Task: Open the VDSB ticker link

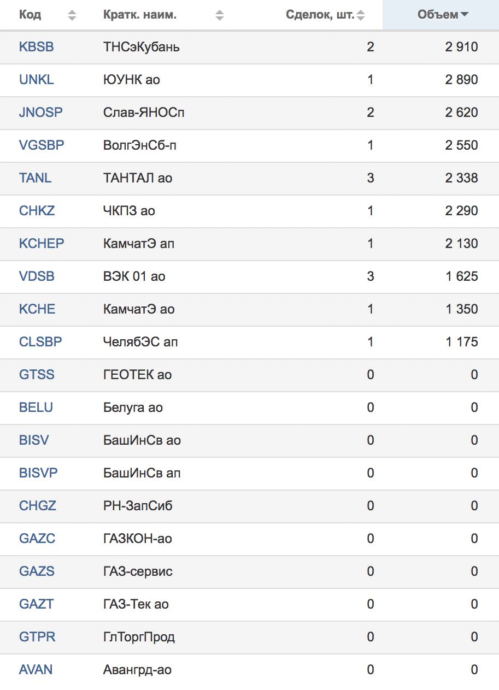Action: (37, 276)
